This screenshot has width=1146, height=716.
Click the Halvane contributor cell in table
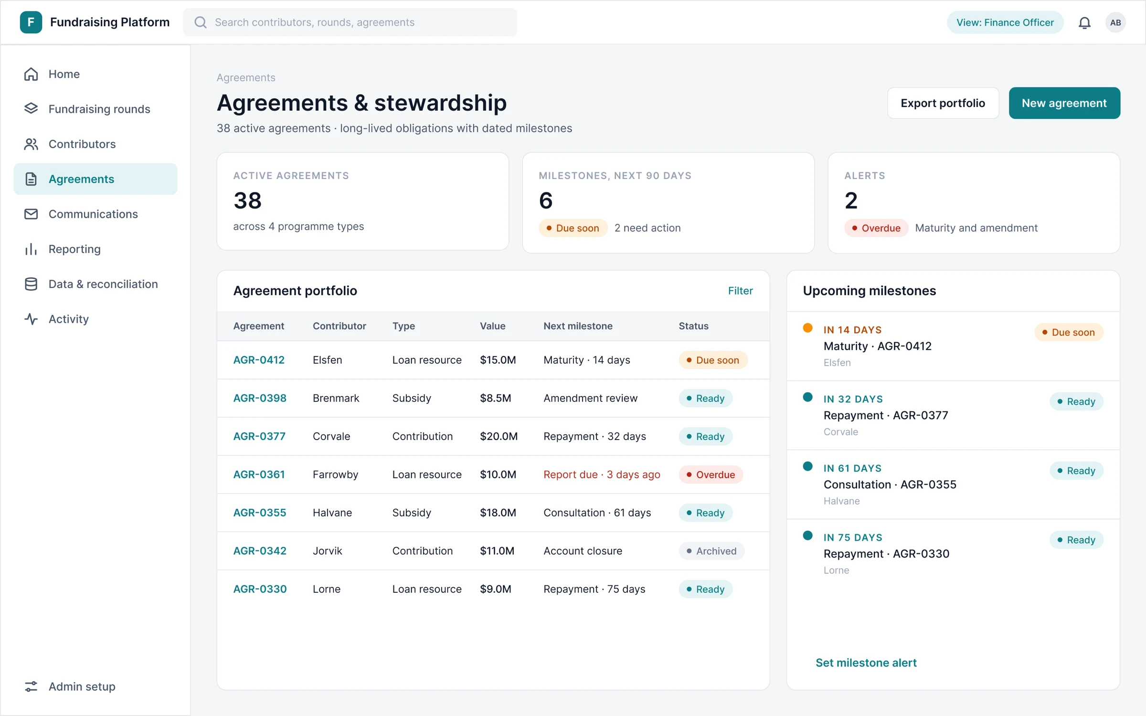(x=332, y=513)
